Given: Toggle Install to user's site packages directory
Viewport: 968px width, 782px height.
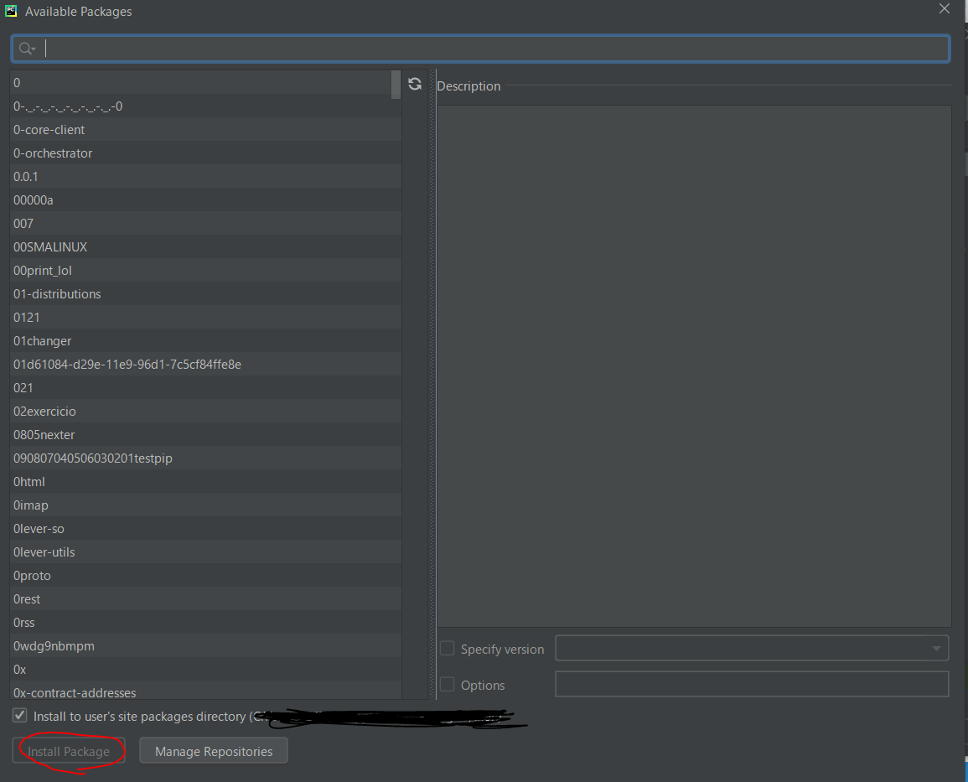Looking at the screenshot, I should coord(20,715).
